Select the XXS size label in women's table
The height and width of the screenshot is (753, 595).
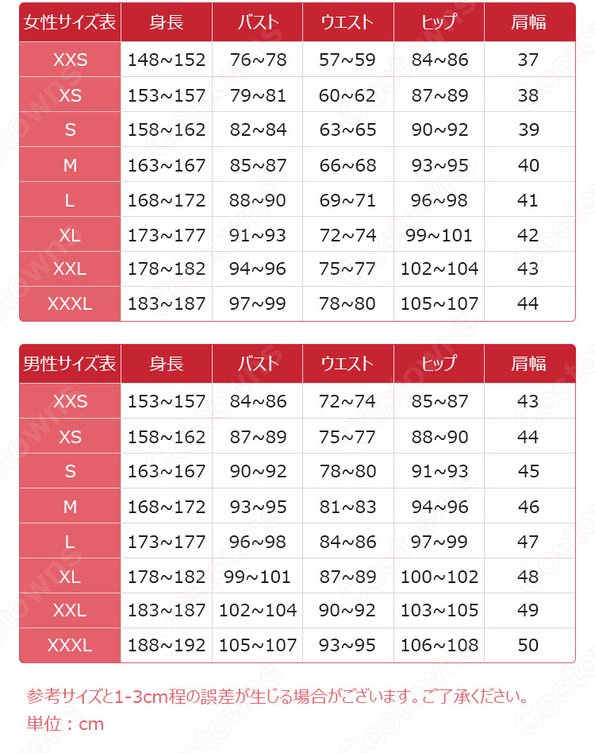(70, 60)
